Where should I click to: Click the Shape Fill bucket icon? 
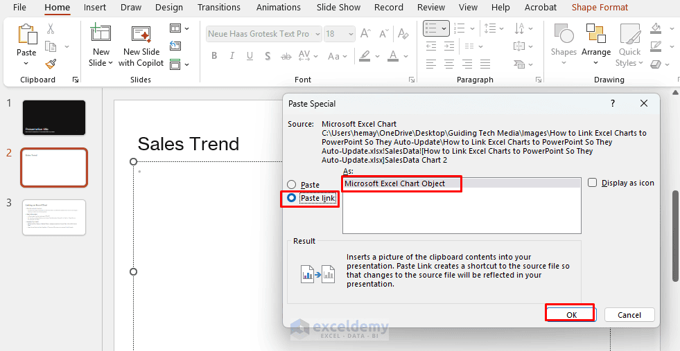tap(656, 28)
